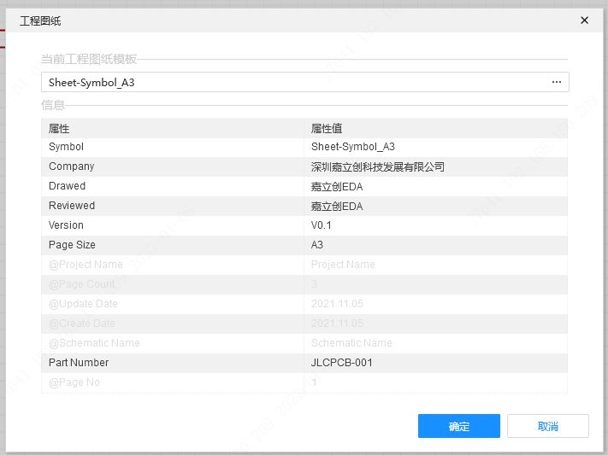
Task: Select the Sheet-Symbol_A3 template field
Action: [291, 82]
